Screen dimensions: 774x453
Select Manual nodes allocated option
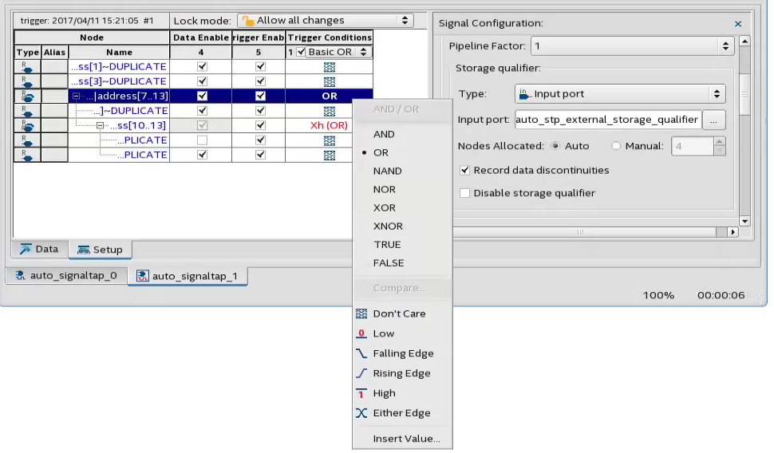(616, 146)
